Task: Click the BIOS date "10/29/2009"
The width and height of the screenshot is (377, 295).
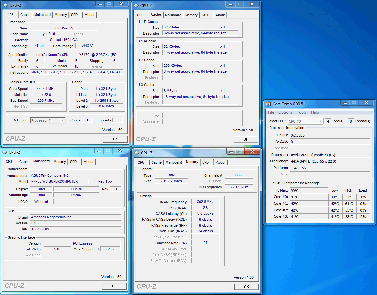Action: [76, 229]
